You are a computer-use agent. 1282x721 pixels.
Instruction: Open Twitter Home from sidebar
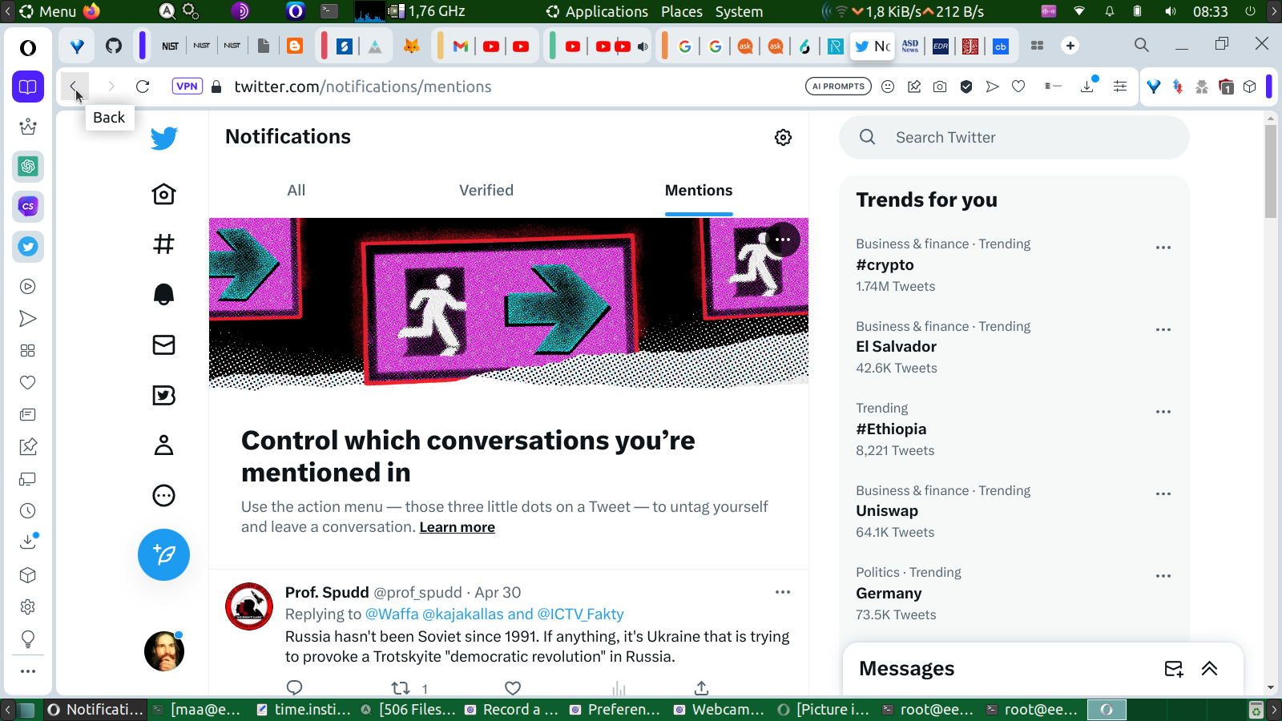[x=163, y=194]
